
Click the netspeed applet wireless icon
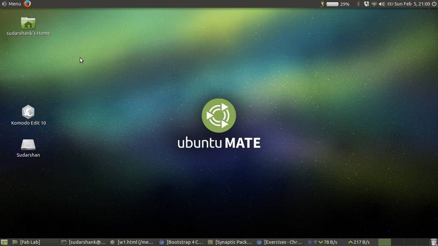pyautogui.click(x=313, y=242)
